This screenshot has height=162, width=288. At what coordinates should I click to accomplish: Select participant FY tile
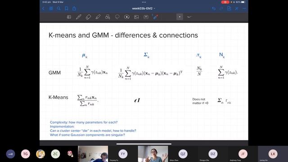point(123,154)
